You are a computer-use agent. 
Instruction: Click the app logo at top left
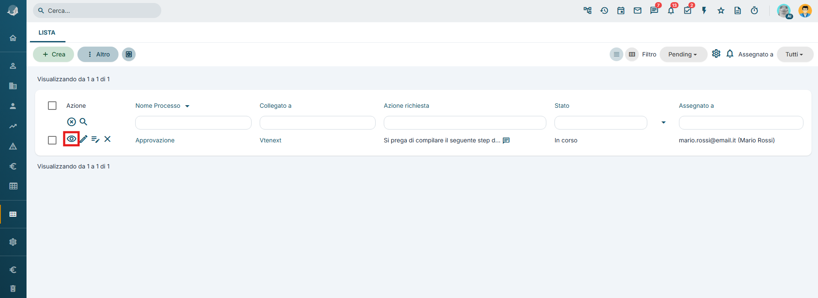coord(13,11)
